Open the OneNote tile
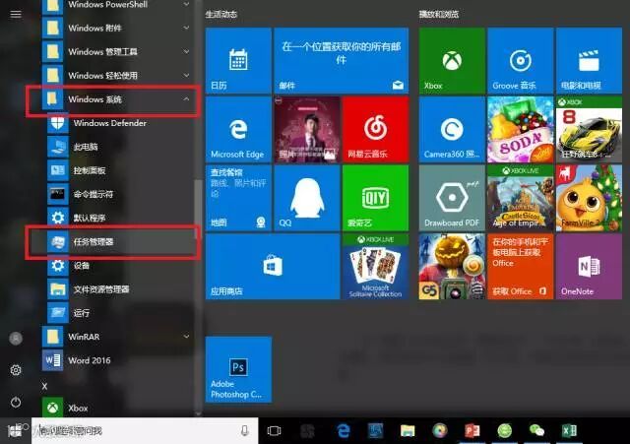Screen dimensions: 630x444 coord(589,267)
